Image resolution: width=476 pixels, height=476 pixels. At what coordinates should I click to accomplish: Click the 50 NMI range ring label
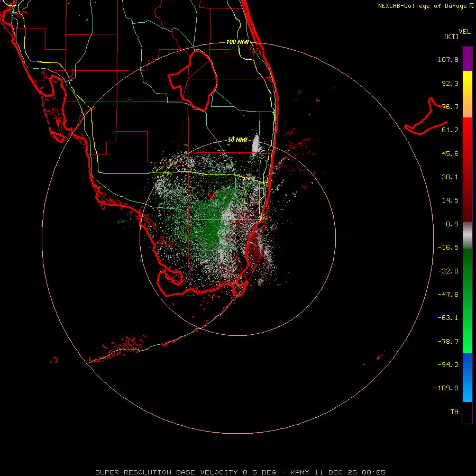coord(237,140)
